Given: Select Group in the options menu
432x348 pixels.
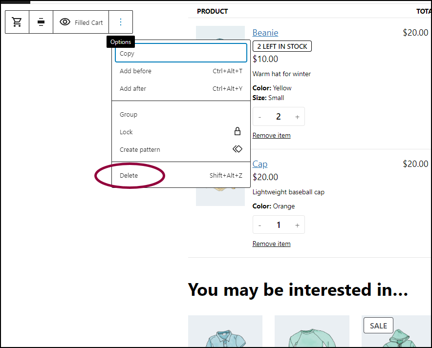Looking at the screenshot, I should [181, 114].
